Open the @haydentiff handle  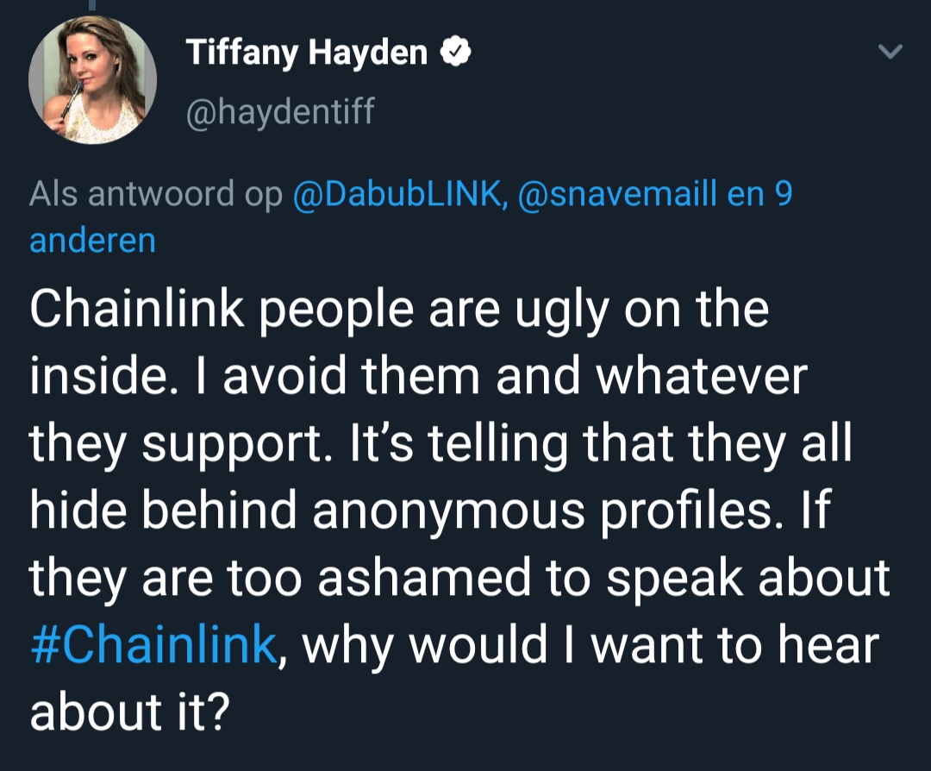click(x=281, y=111)
